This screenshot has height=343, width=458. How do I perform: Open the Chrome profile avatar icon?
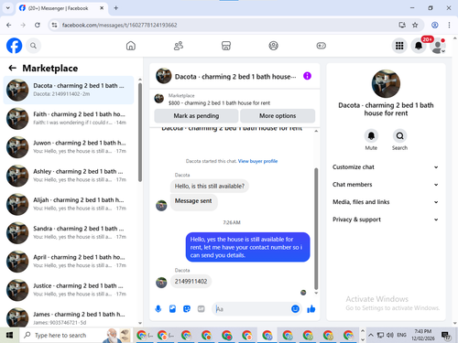click(x=435, y=25)
